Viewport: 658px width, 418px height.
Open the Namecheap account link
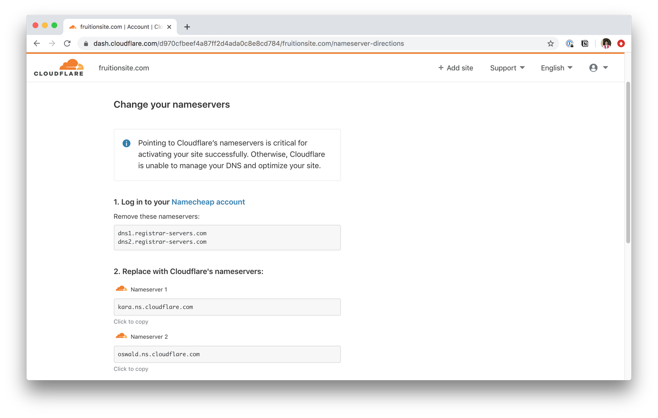pos(208,202)
